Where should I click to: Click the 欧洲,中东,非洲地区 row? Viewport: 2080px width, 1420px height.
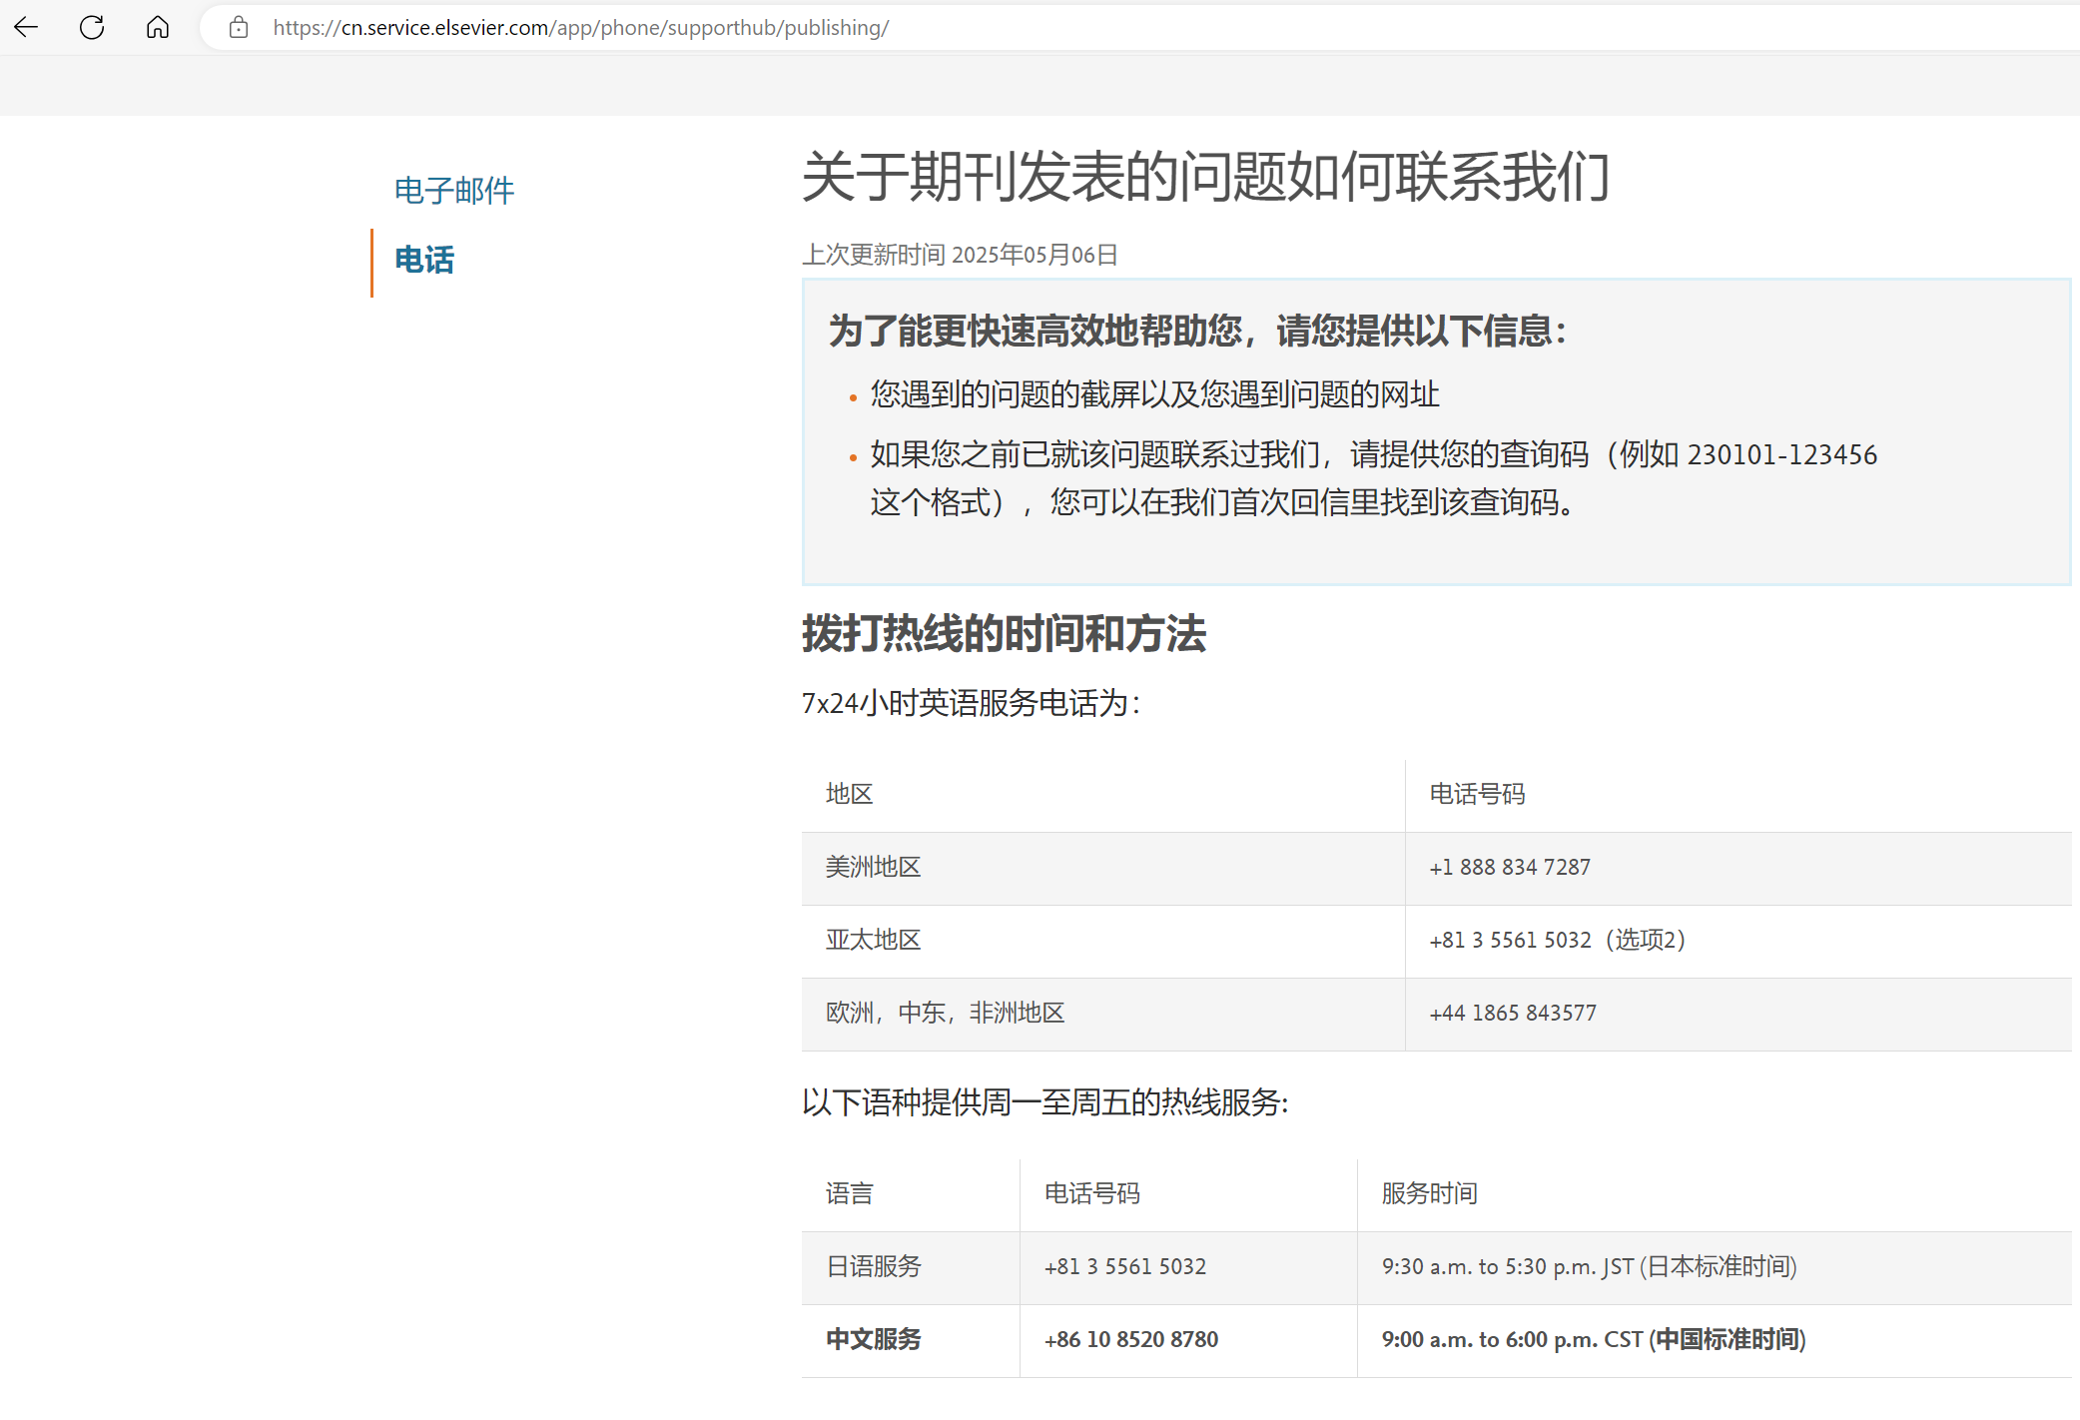(x=945, y=1014)
